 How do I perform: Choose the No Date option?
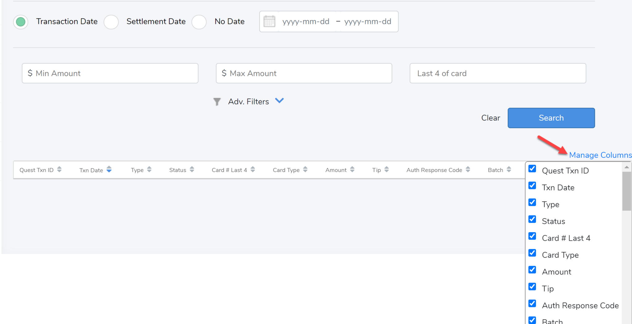pyautogui.click(x=199, y=22)
